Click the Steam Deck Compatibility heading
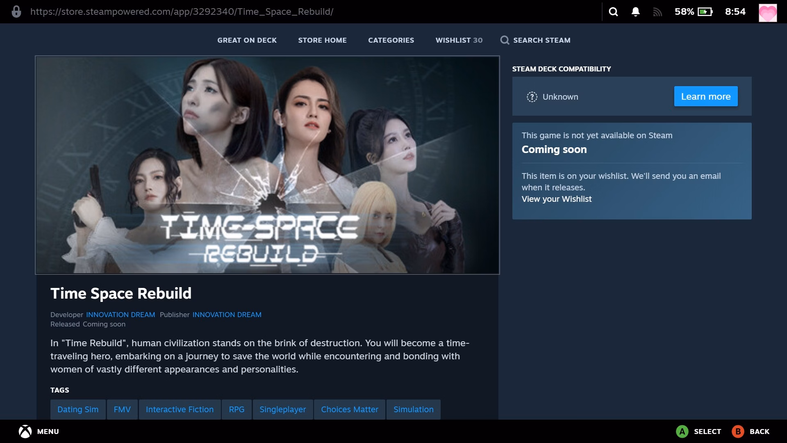Image resolution: width=787 pixels, height=443 pixels. pyautogui.click(x=561, y=69)
